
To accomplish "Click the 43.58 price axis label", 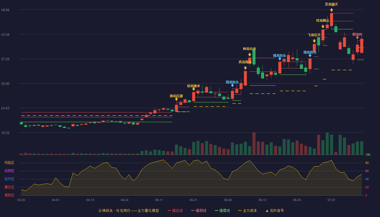I will (5, 35).
